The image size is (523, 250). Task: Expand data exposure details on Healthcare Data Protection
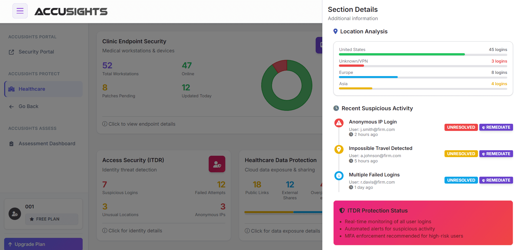point(283,231)
